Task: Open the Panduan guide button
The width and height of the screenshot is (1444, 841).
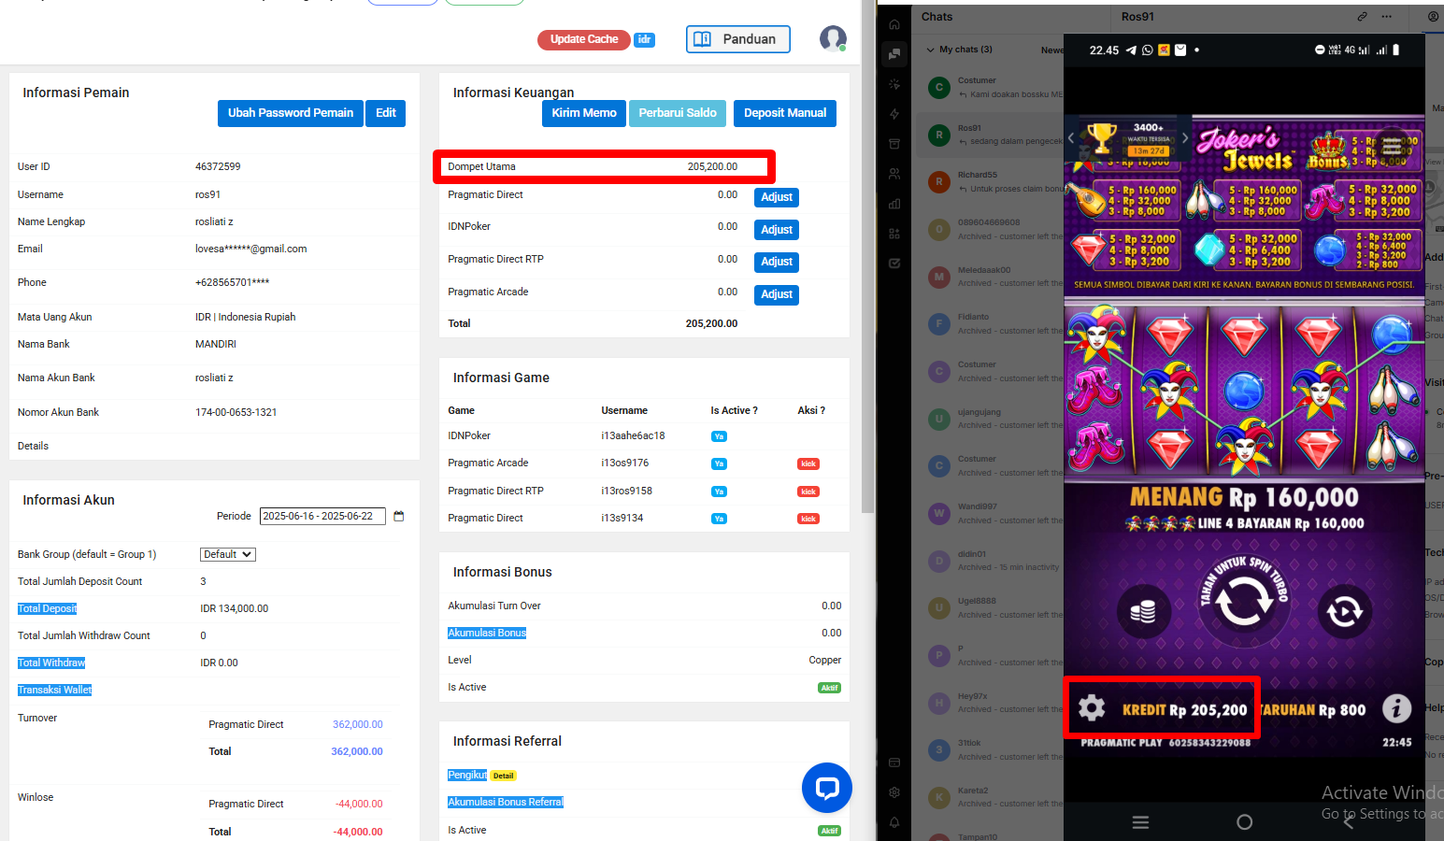Action: pyautogui.click(x=738, y=39)
